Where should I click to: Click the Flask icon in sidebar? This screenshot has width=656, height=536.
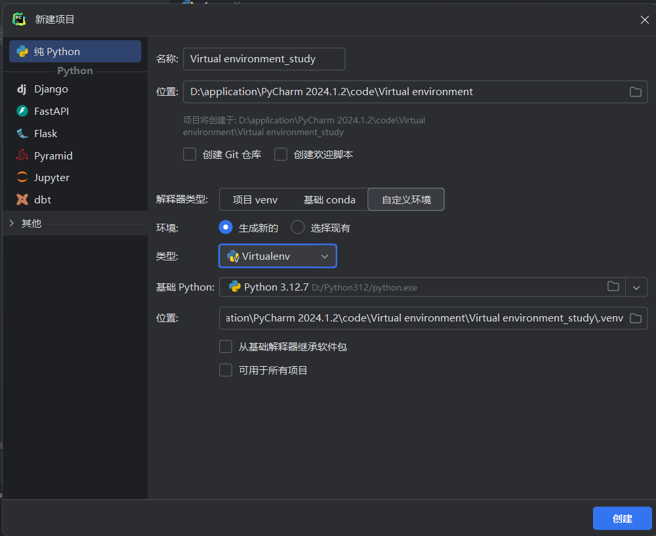(22, 133)
